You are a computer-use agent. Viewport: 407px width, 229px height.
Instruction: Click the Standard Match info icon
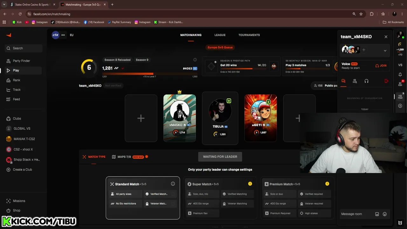(173, 184)
